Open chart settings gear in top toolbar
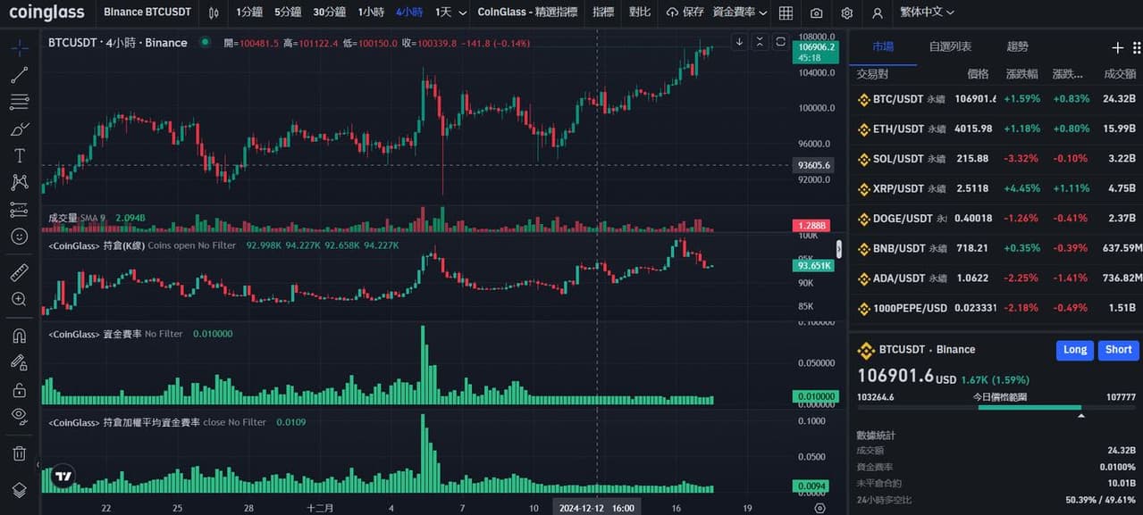 point(847,12)
